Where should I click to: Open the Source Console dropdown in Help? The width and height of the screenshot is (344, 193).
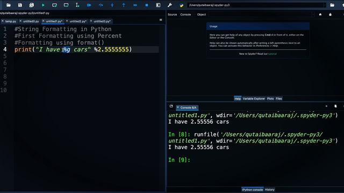click(x=185, y=14)
